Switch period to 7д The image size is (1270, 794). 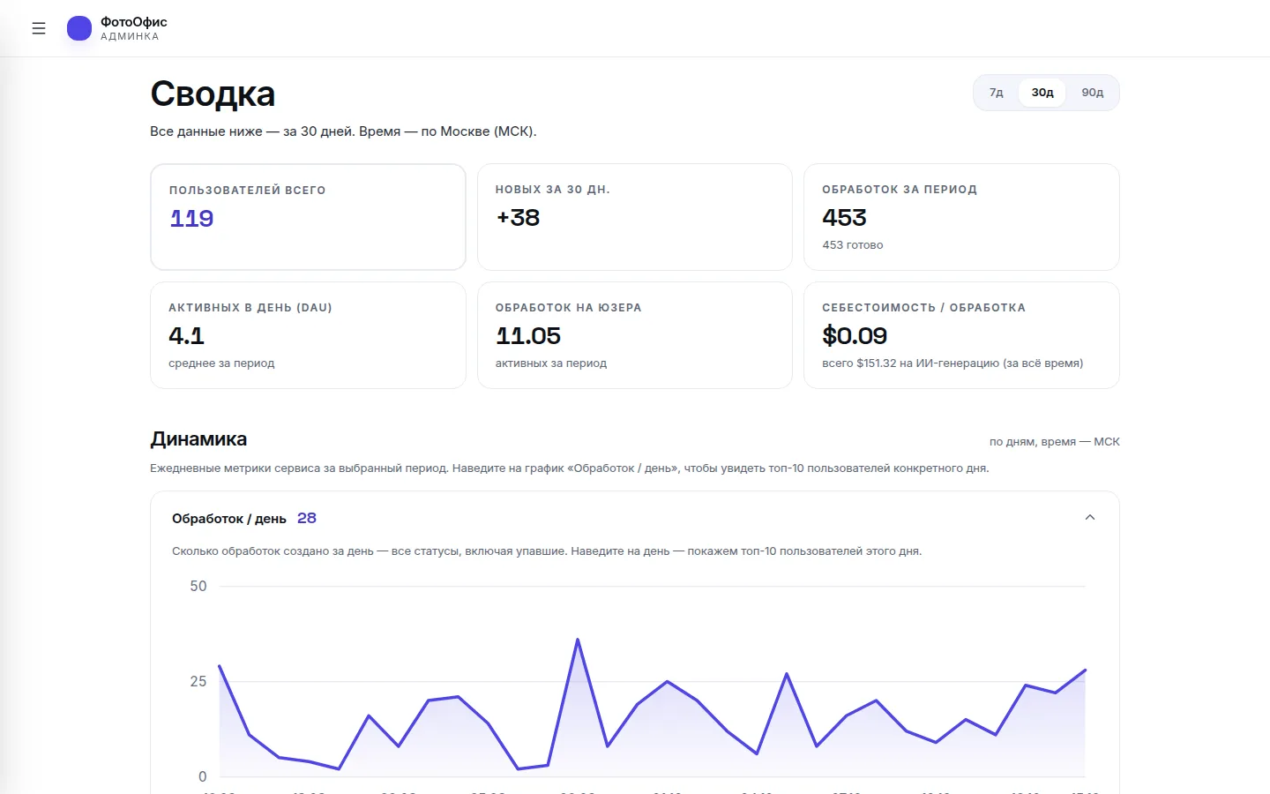point(997,93)
